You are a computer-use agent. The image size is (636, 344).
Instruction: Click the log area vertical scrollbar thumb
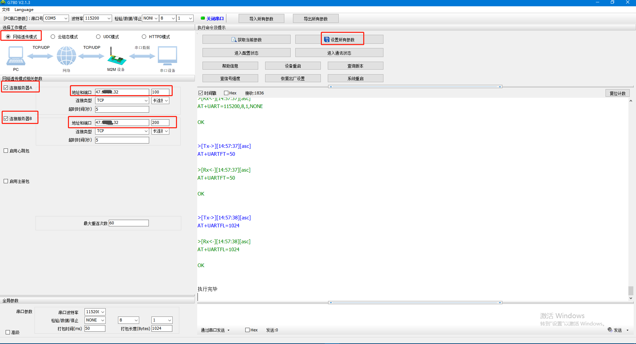point(631,291)
